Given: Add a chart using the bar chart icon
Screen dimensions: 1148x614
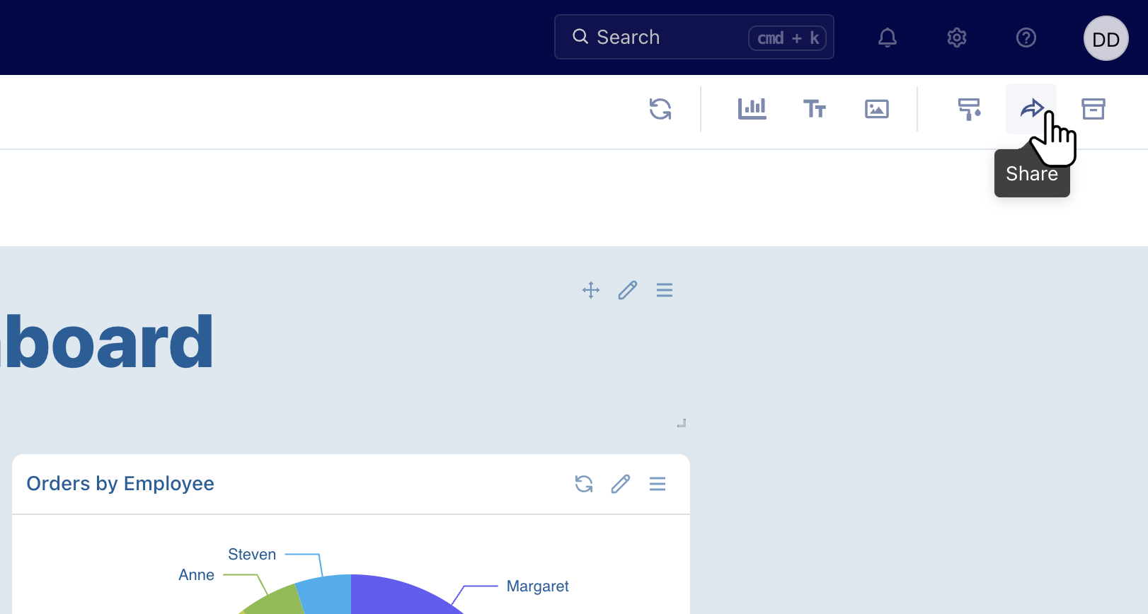Looking at the screenshot, I should pyautogui.click(x=752, y=109).
